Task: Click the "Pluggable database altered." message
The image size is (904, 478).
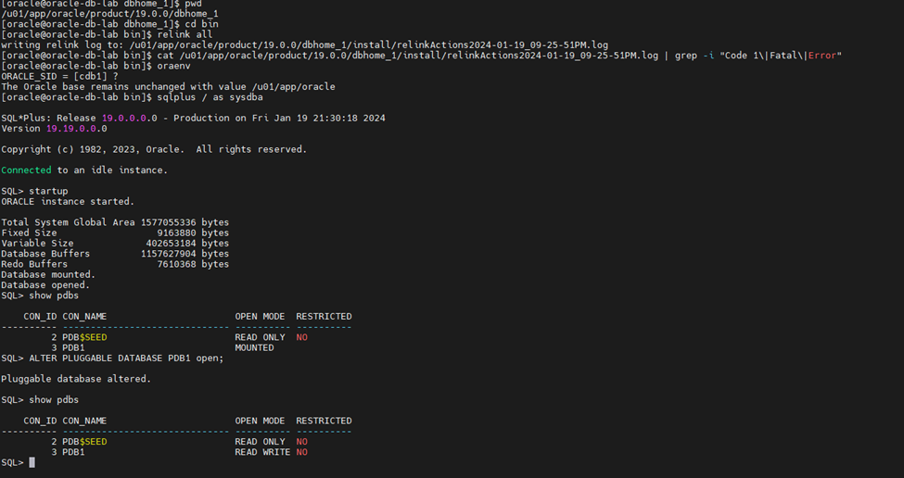Action: (x=76, y=379)
